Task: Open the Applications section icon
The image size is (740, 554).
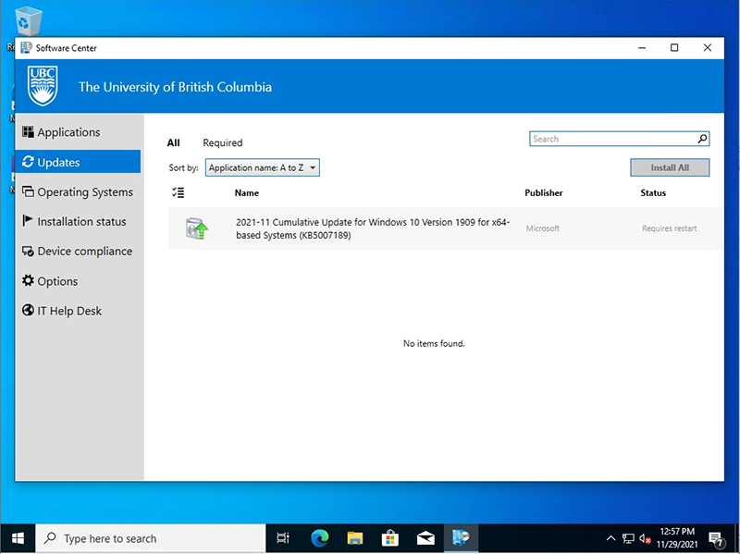Action: [29, 132]
